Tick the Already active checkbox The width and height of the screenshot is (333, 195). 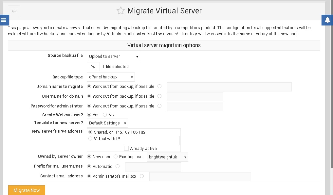point(126,148)
